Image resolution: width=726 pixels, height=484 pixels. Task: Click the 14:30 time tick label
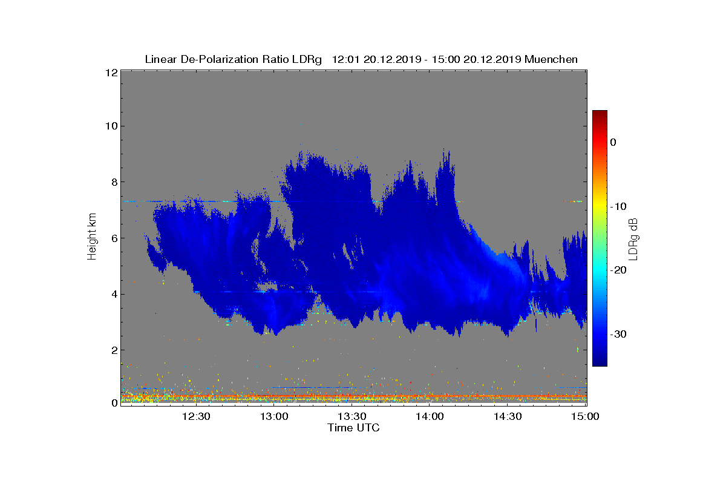(508, 416)
